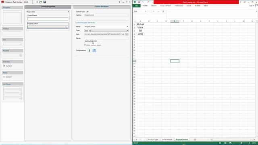Viewport: 258px width, 145px height.
Task: Select the List Group control header in palette
Action: tap(12, 84)
